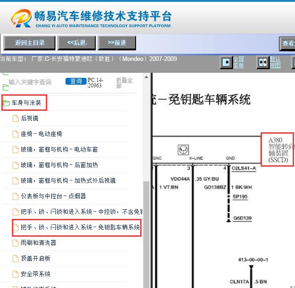Click the GND pin label

click(x=230, y=158)
